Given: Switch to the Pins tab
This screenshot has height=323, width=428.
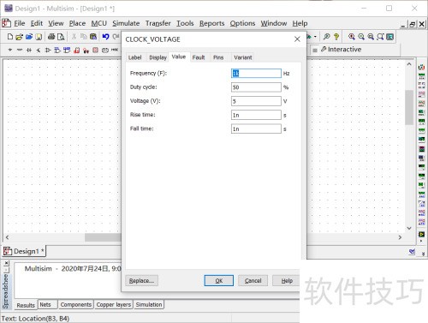Looking at the screenshot, I should pyautogui.click(x=218, y=57).
